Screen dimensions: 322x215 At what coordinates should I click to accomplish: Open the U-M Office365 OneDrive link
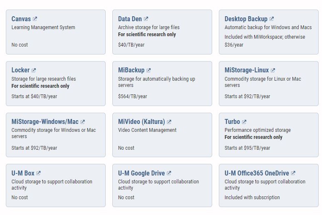click(x=257, y=173)
